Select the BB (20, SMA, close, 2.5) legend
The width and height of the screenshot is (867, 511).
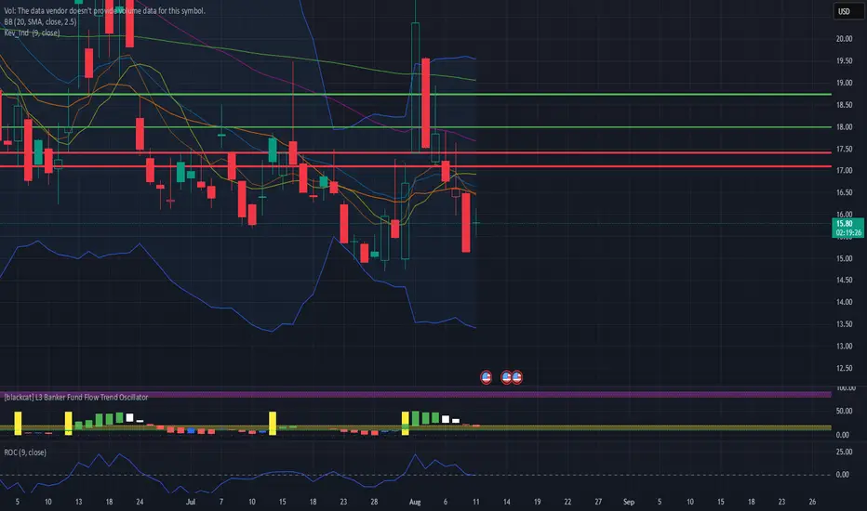(x=40, y=22)
